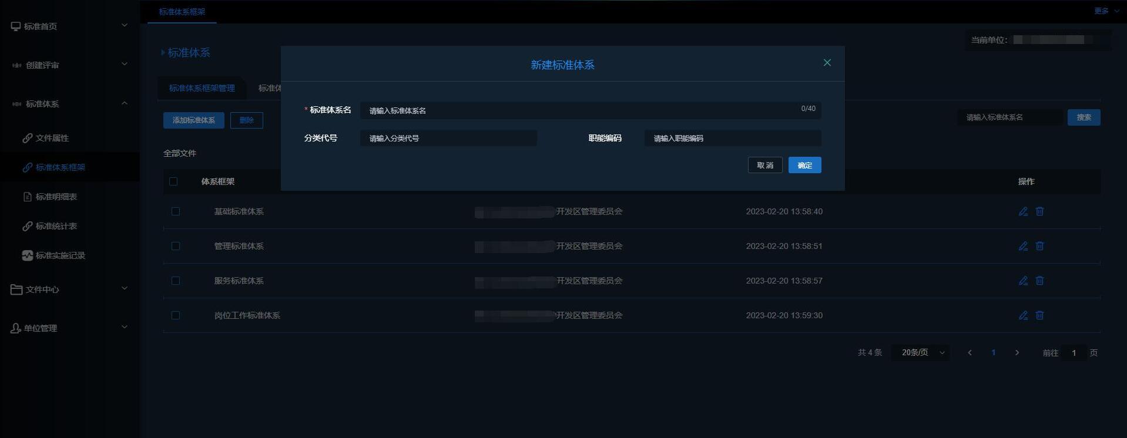Click the 标准体系 sidebar icon
The height and width of the screenshot is (438, 1127).
tap(16, 104)
